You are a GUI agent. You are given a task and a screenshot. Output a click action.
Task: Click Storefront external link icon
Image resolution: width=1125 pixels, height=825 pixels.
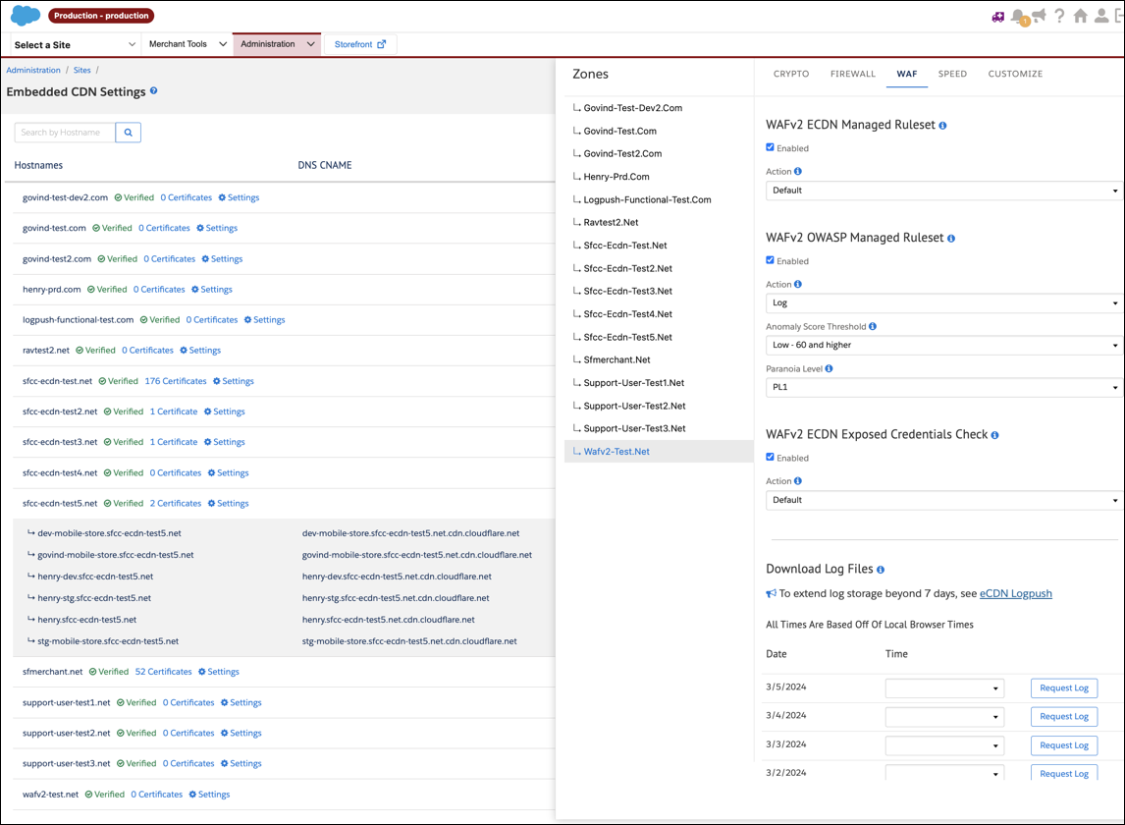[382, 44]
